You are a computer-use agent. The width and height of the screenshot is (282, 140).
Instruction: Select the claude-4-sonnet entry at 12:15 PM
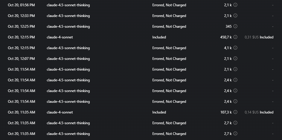coord(60,37)
